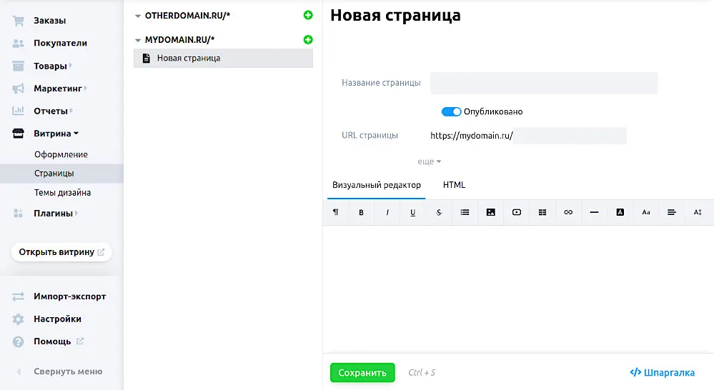Apply strikethrough formatting
This screenshot has width=714, height=390.
click(x=439, y=212)
